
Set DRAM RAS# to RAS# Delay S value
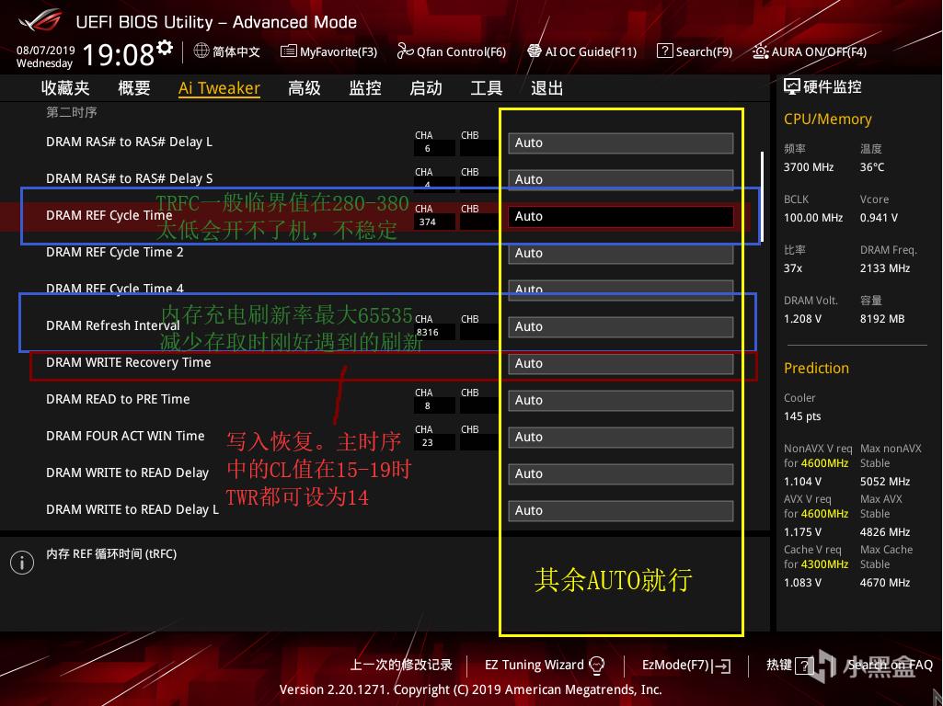click(621, 179)
